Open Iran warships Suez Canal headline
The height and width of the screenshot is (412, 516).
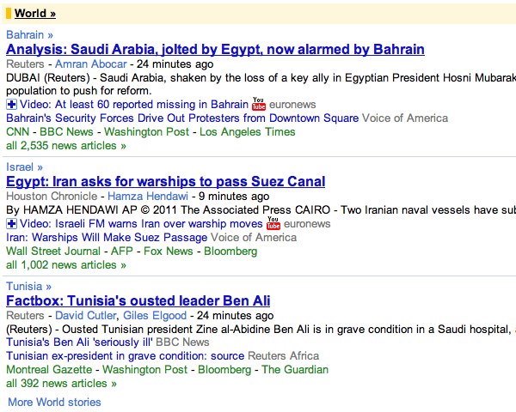pos(165,182)
